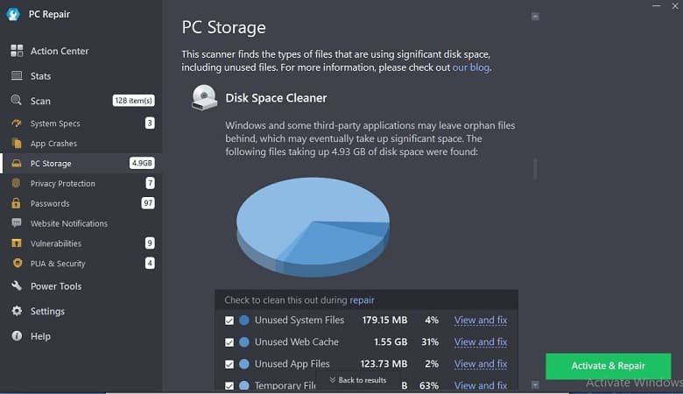This screenshot has width=683, height=394.
Task: Click the Help info icon
Action: pyautogui.click(x=17, y=336)
